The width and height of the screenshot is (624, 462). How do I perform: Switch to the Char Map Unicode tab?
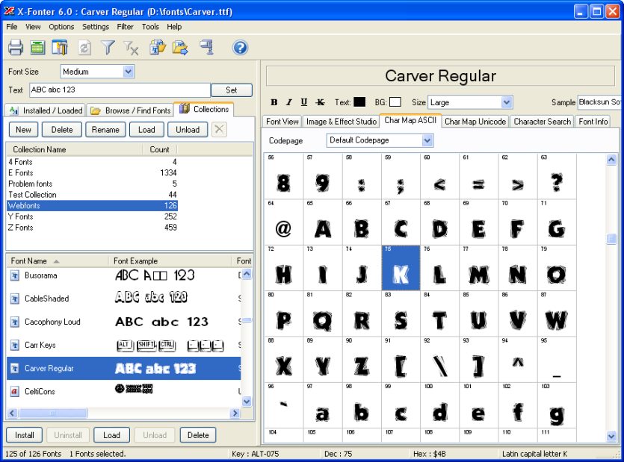tap(475, 122)
